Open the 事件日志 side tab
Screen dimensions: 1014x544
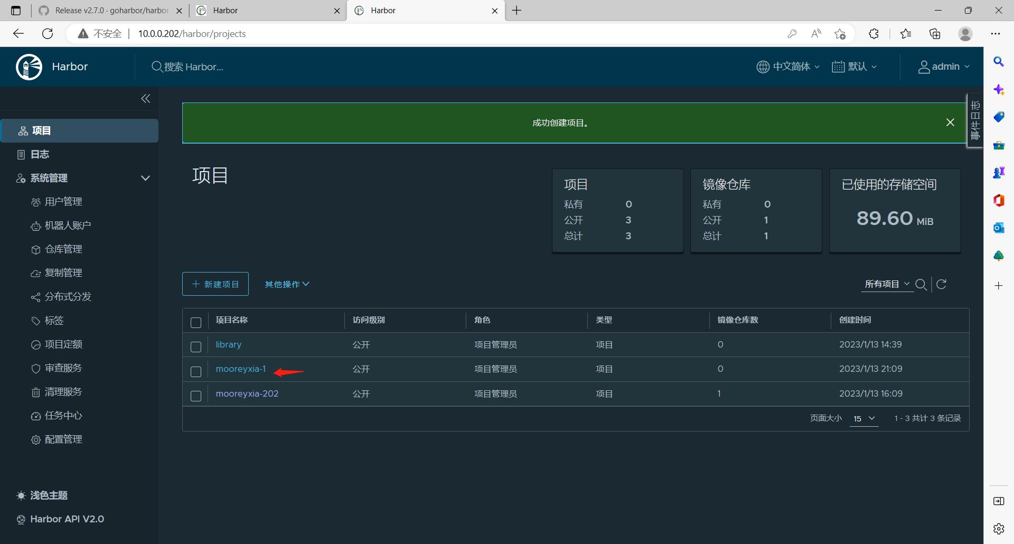(975, 120)
